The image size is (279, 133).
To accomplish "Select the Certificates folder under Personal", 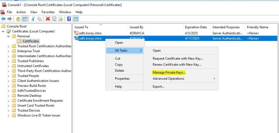I will pos(31,41).
